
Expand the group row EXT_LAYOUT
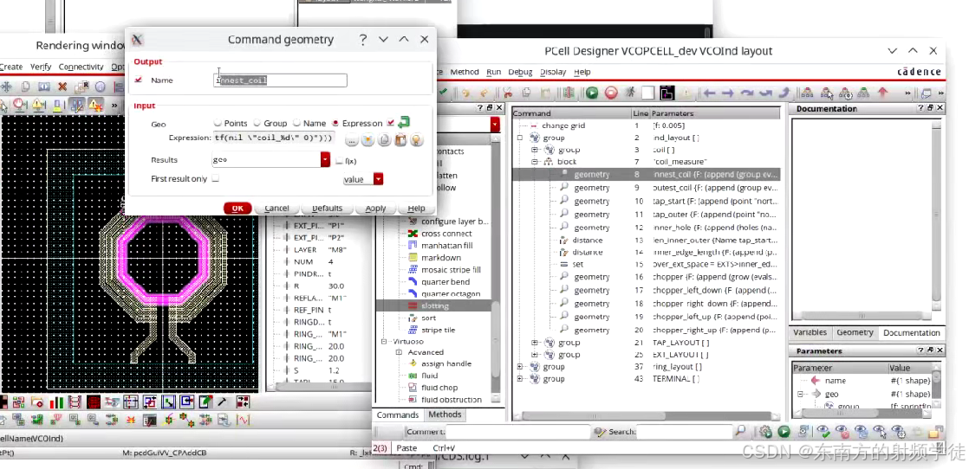click(535, 355)
